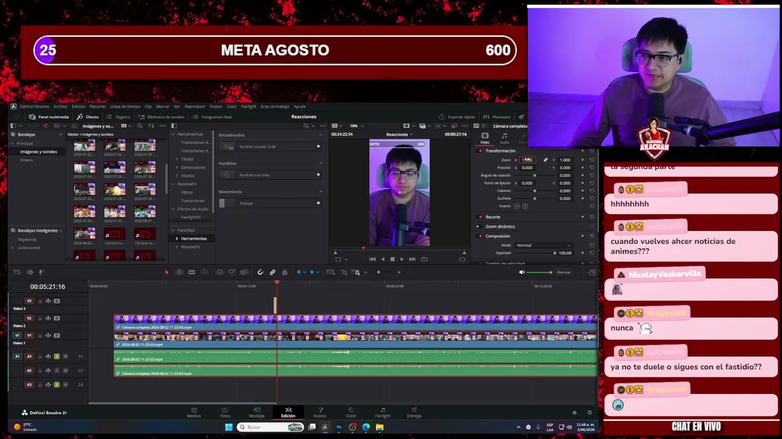782x439 pixels.
Task: Play in reverse in the viewer
Action: point(382,259)
